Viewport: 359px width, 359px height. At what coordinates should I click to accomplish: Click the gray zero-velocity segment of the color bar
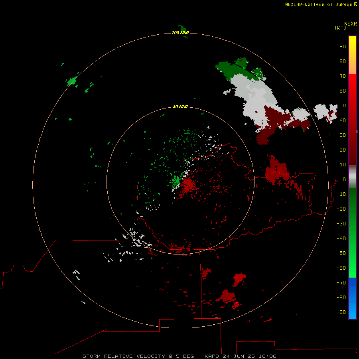pos(352,177)
